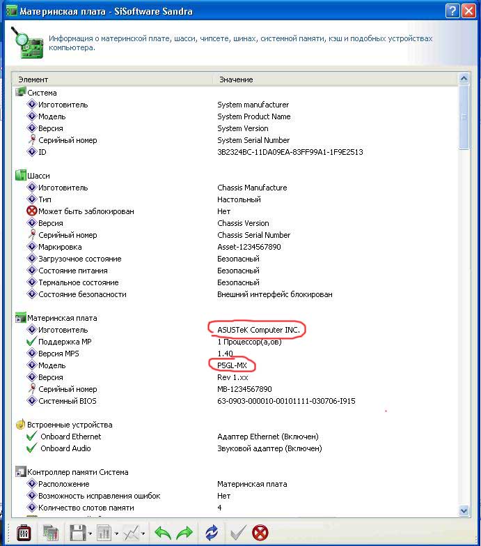This screenshot has width=481, height=546.
Task: Click the Значение column header
Action: tap(334, 79)
